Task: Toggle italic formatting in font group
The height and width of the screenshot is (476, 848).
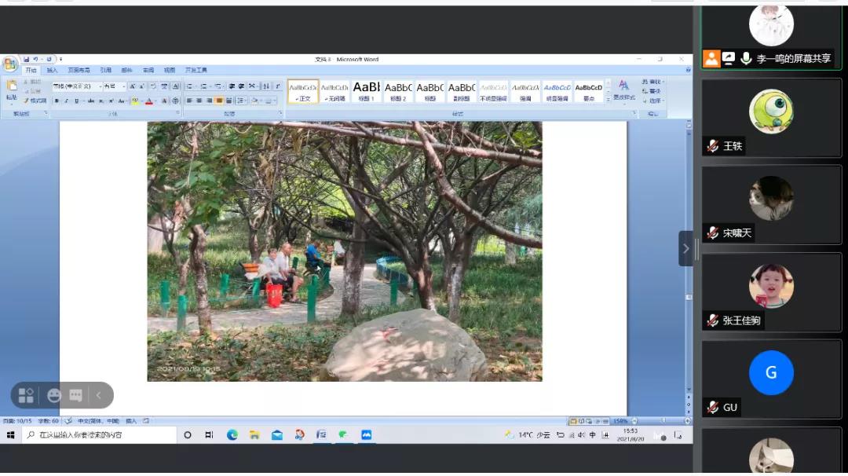Action: pos(66,101)
